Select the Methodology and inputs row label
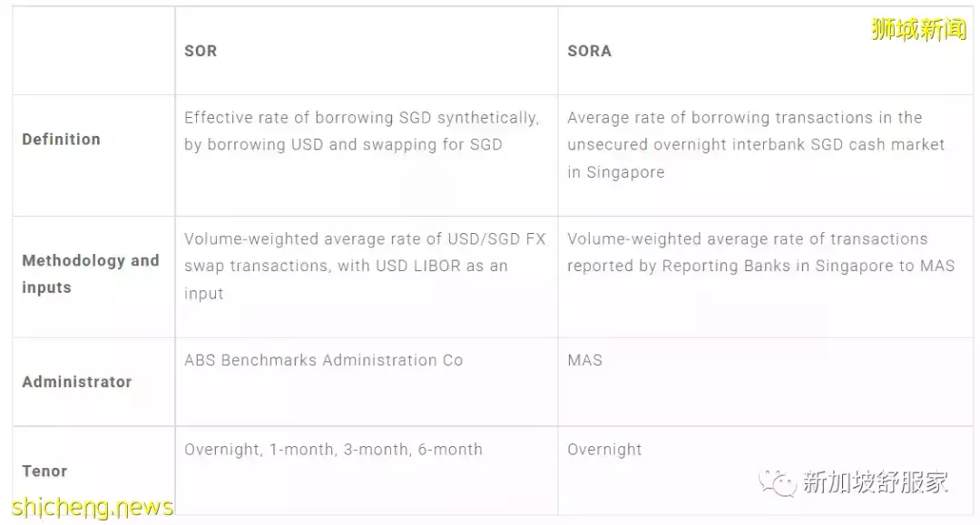 (90, 274)
